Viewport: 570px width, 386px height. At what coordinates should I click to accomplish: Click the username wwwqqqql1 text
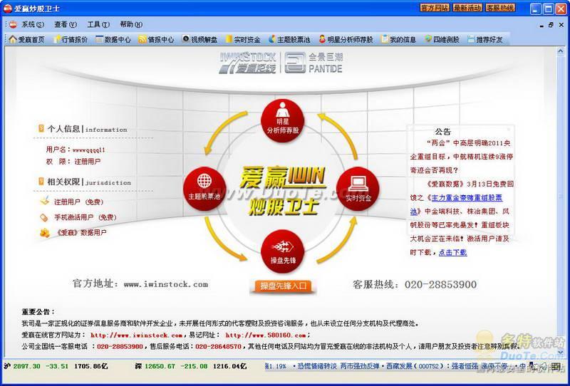coord(88,150)
